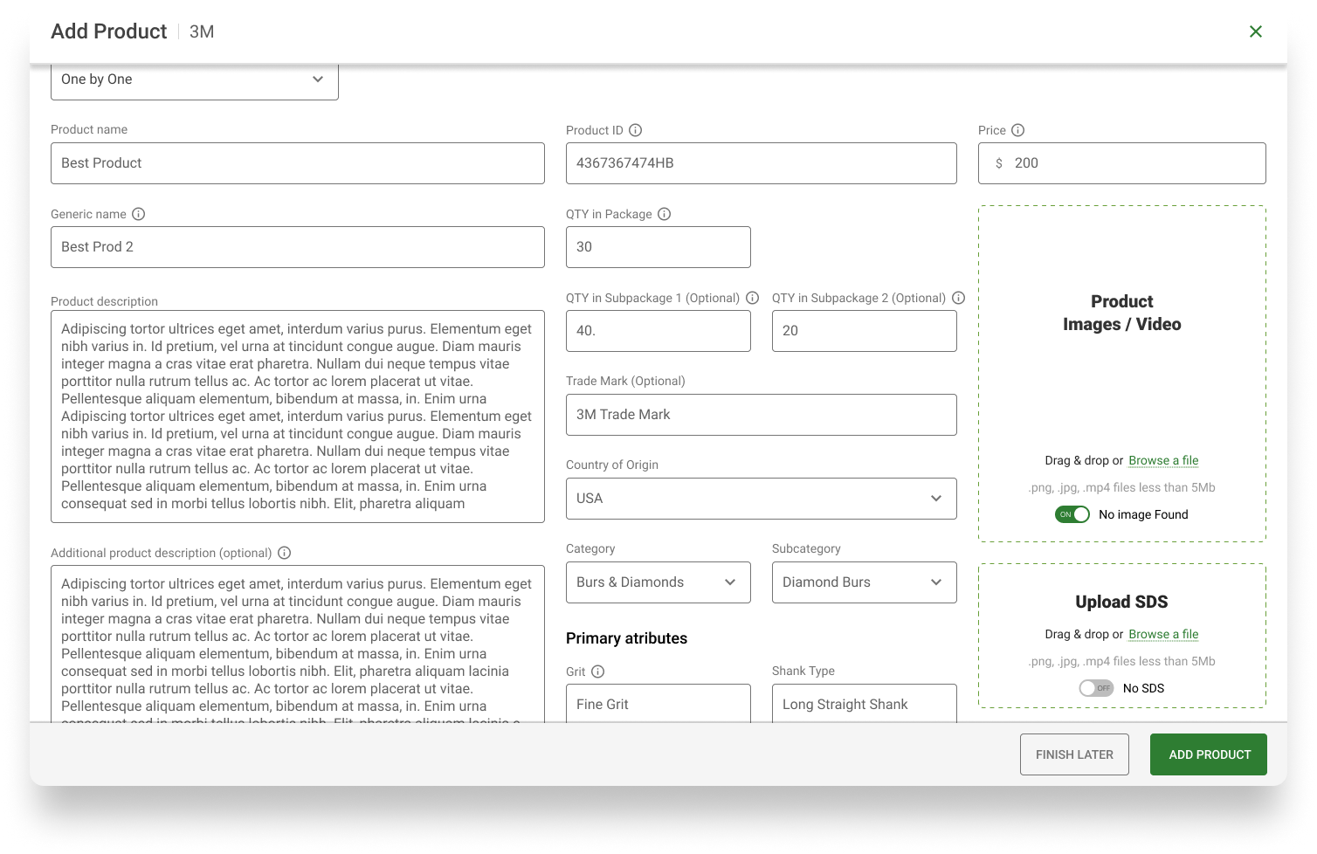1317x854 pixels.
Task: Click the ADD PRODUCT button
Action: [1209, 754]
